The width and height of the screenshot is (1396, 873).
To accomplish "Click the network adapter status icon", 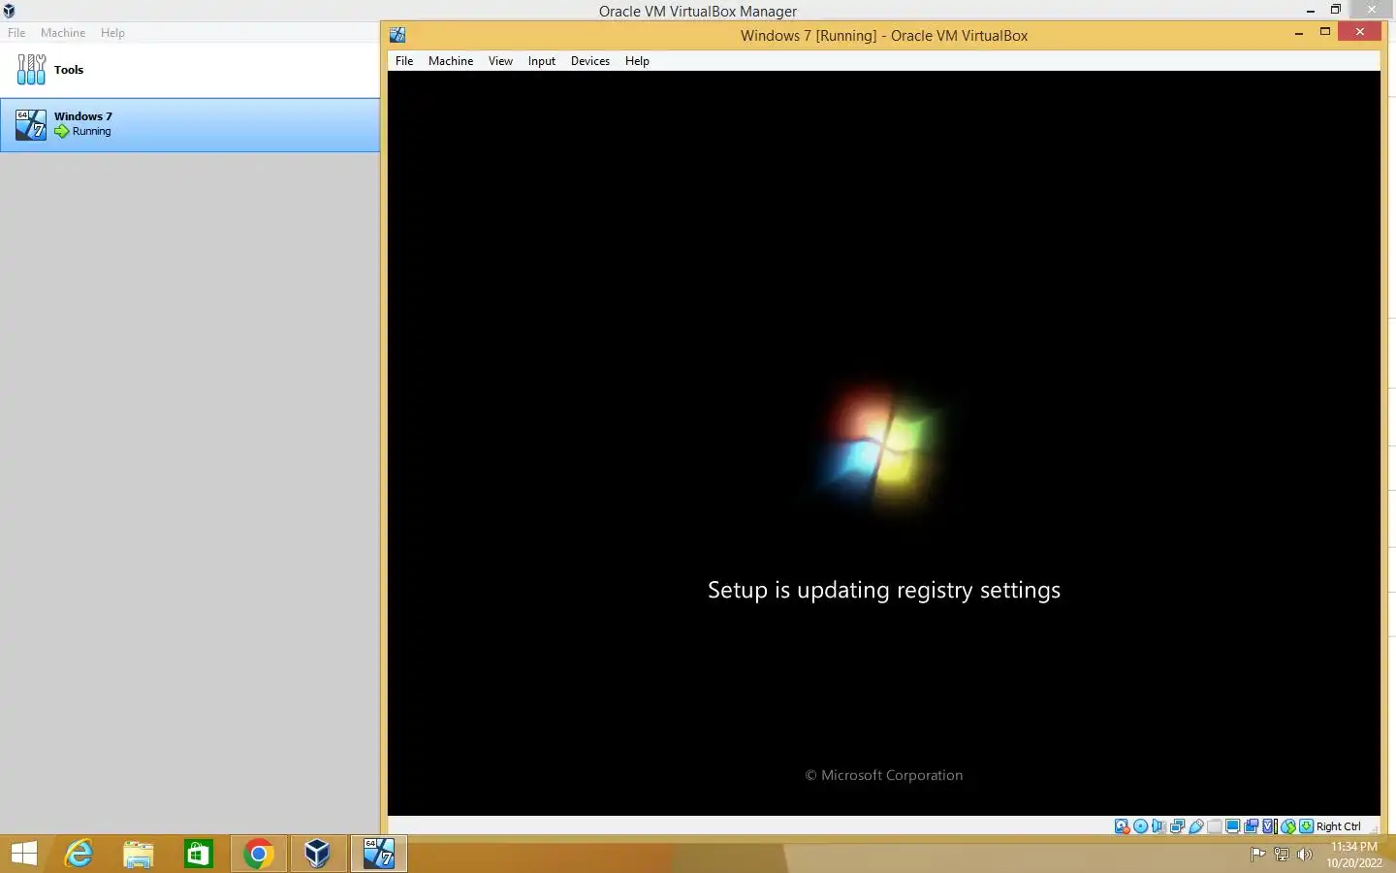I will click(1177, 826).
